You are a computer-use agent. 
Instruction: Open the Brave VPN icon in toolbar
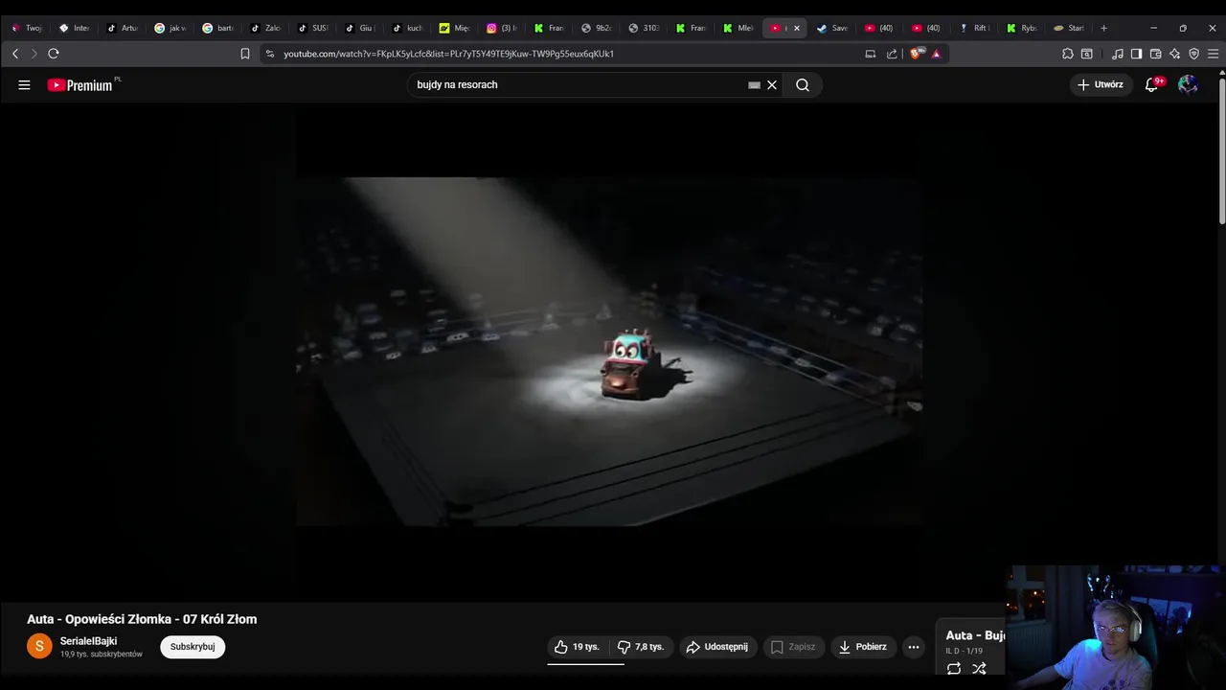point(1193,54)
